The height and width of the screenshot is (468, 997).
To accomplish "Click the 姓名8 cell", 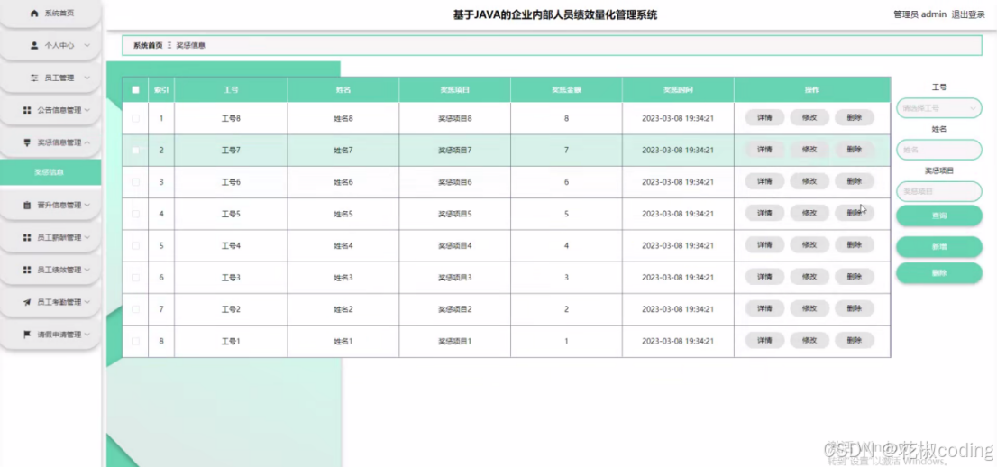I will [343, 118].
